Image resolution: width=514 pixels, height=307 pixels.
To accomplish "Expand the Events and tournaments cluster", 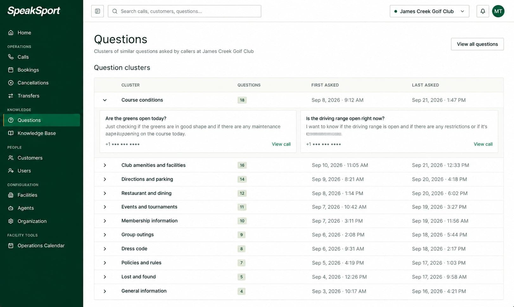I will (x=105, y=207).
